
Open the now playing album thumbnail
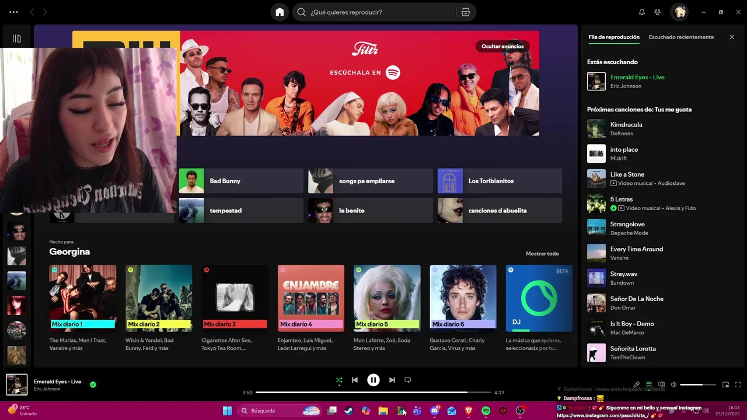pos(16,384)
